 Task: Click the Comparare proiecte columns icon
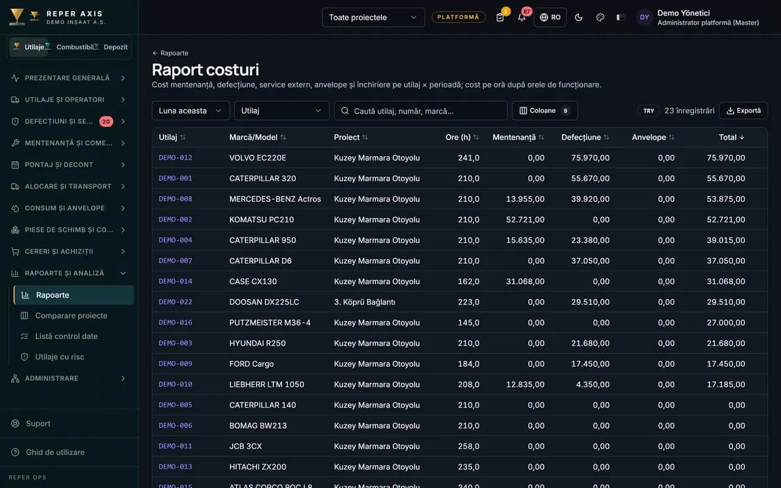click(x=24, y=315)
